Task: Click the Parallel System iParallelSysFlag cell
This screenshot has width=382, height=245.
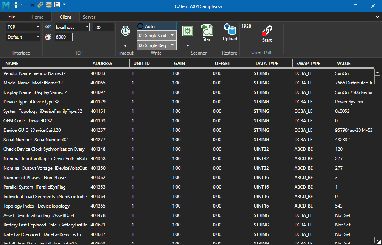Action: [34, 187]
